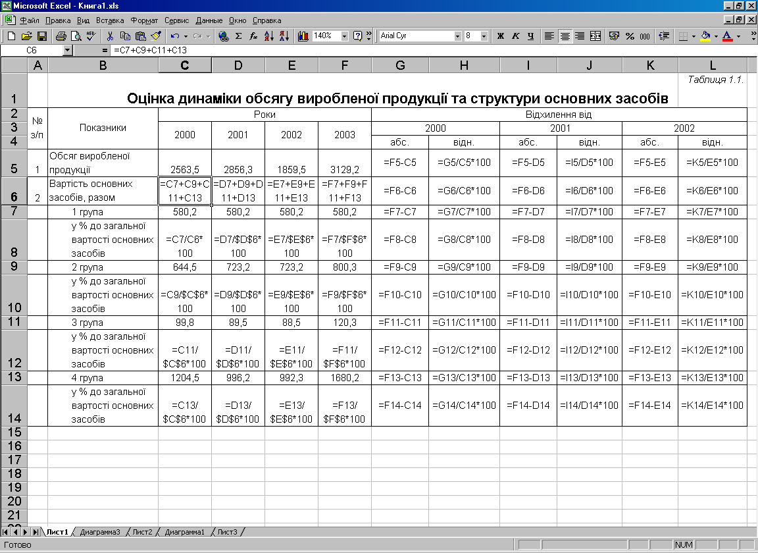Screen dimensions: 758x553
Task: Apply red font color A
Action: [727, 36]
